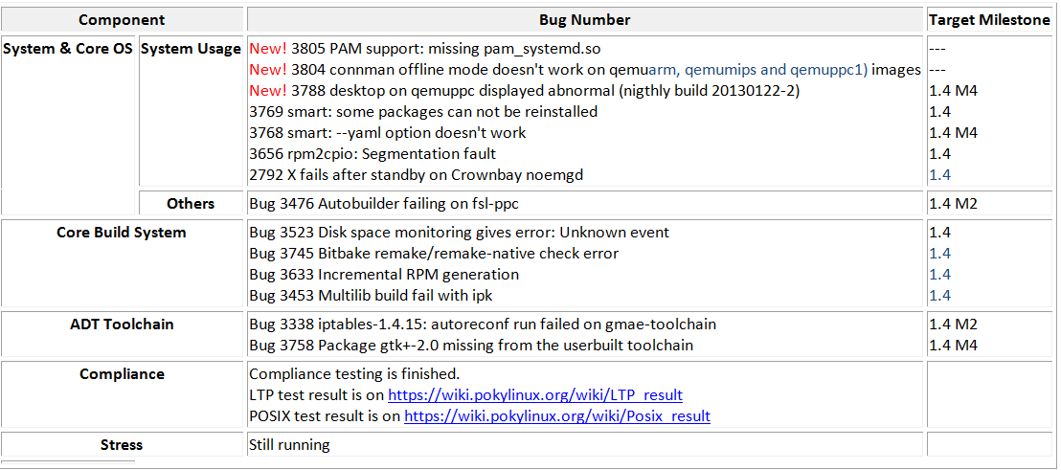Screen dimensions: 1061x470
Task: Select the System & Core OS cell
Action: point(68,49)
